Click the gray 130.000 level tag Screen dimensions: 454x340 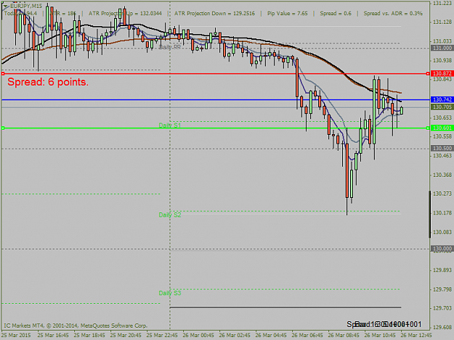click(x=442, y=249)
